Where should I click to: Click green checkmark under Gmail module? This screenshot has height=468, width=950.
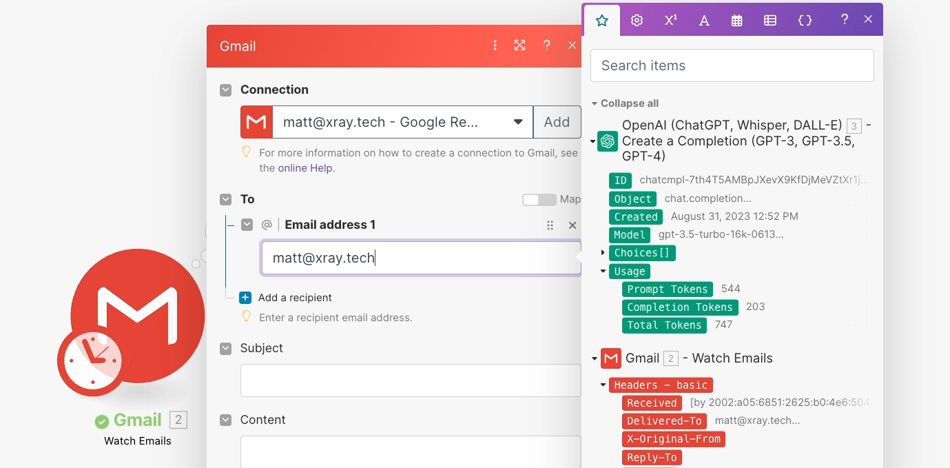click(x=102, y=421)
